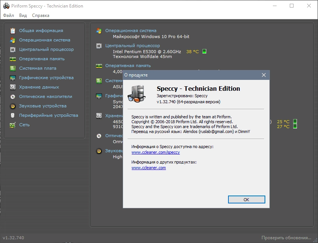The image size is (318, 243).
Task: Click Проверить обновления in status bar
Action: point(286,238)
